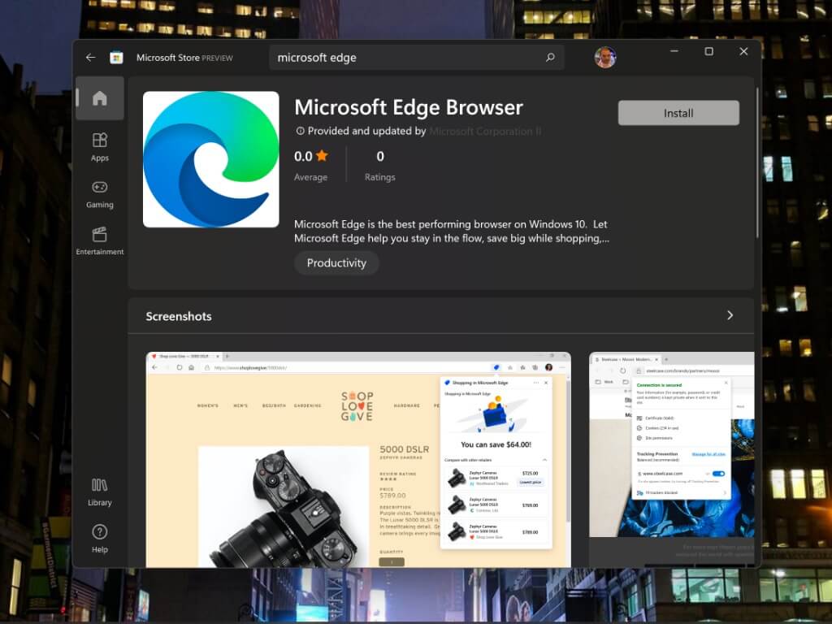Image resolution: width=832 pixels, height=624 pixels.
Task: Open the Home sidebar section
Action: click(100, 98)
